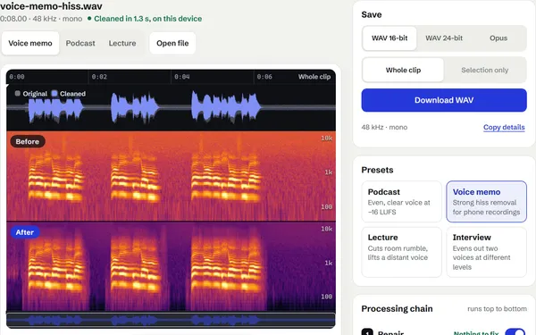The width and height of the screenshot is (536, 335).
Task: Click the Cleaned legend swatch
Action: pyautogui.click(x=54, y=93)
